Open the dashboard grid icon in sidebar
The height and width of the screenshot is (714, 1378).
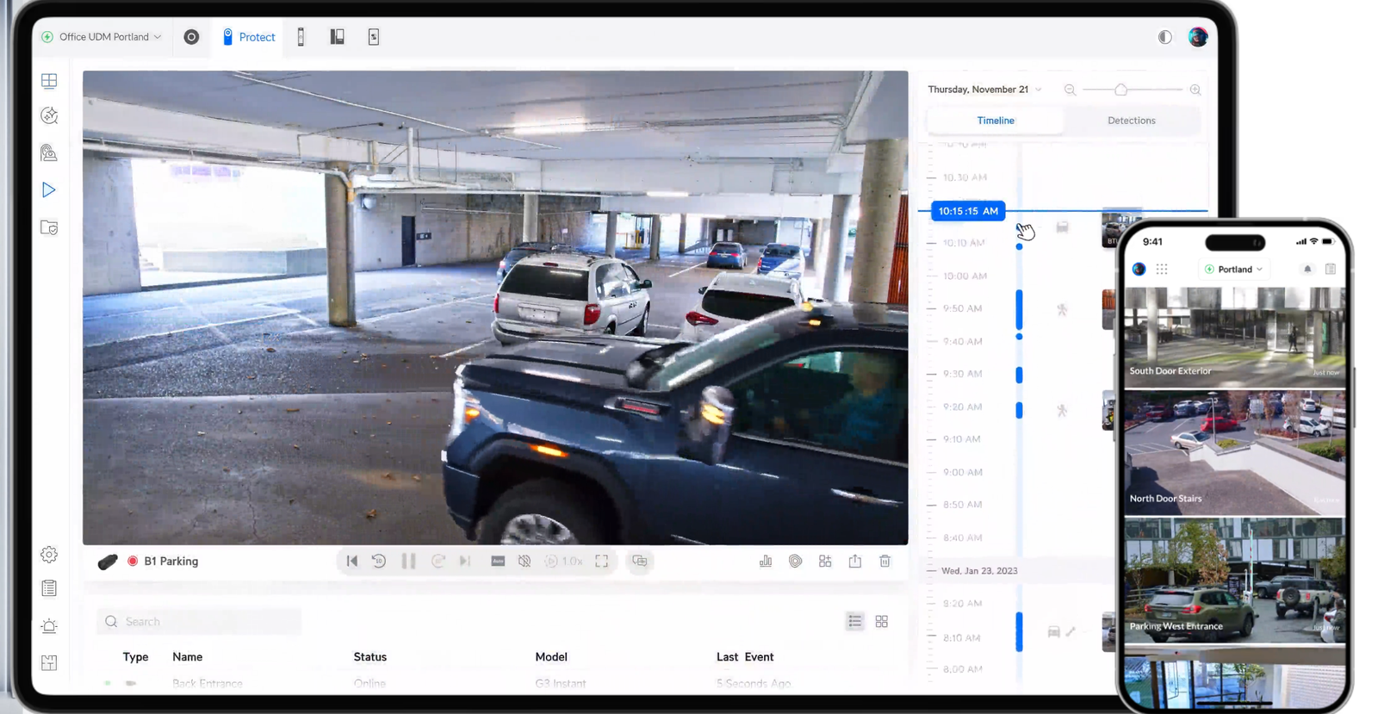pos(49,81)
